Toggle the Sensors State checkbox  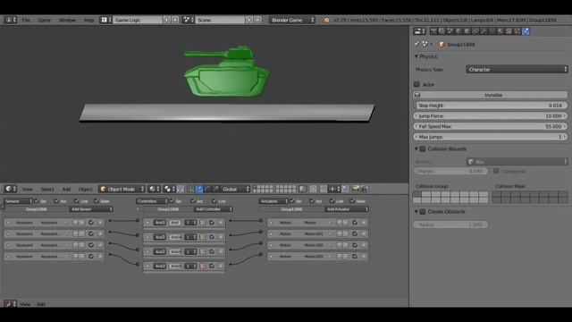click(97, 201)
